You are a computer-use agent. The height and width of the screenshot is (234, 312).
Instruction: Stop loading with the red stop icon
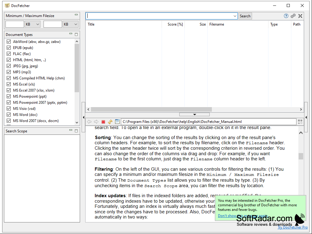(103, 122)
